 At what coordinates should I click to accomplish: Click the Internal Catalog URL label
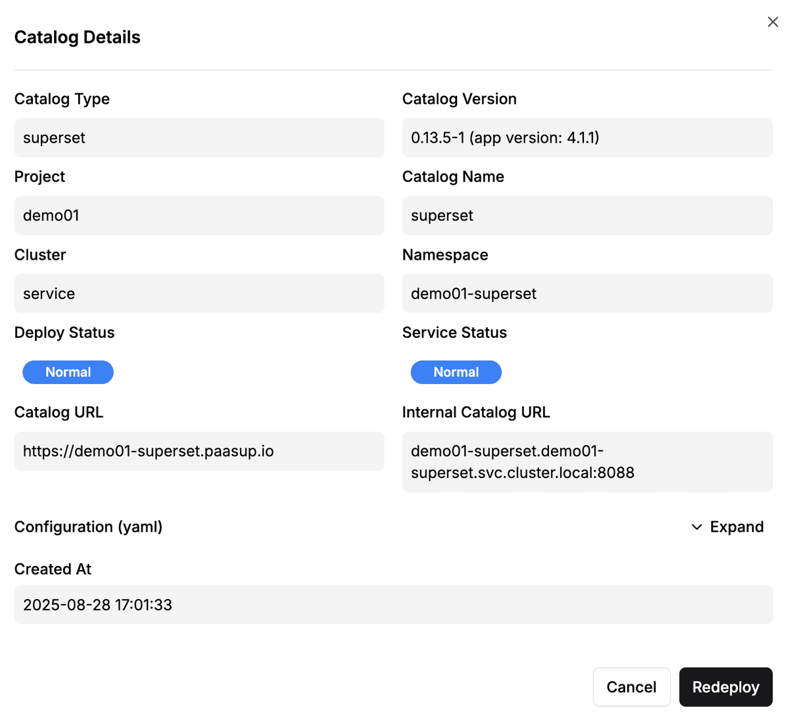476,412
